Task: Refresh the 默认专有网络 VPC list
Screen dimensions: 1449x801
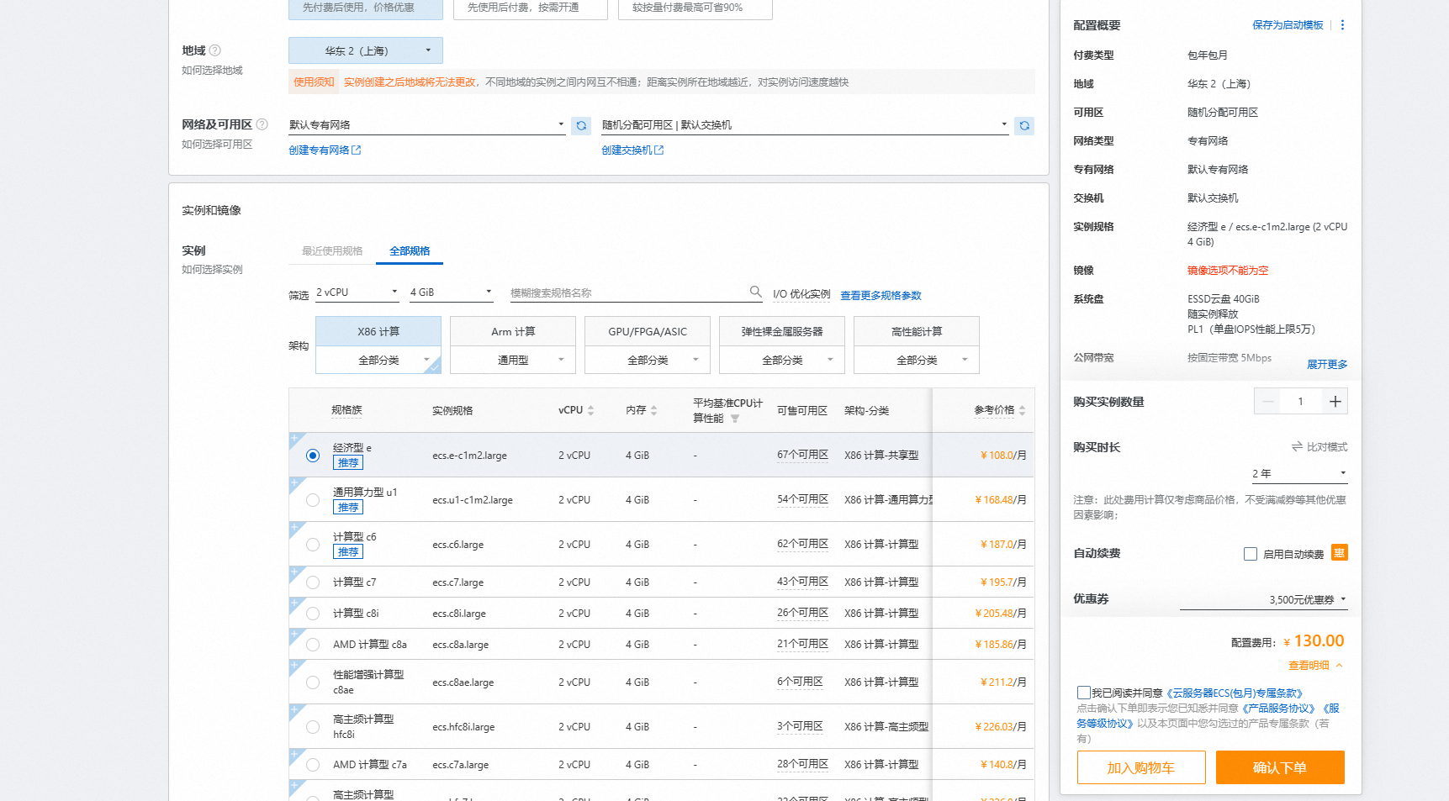Action: (x=581, y=126)
